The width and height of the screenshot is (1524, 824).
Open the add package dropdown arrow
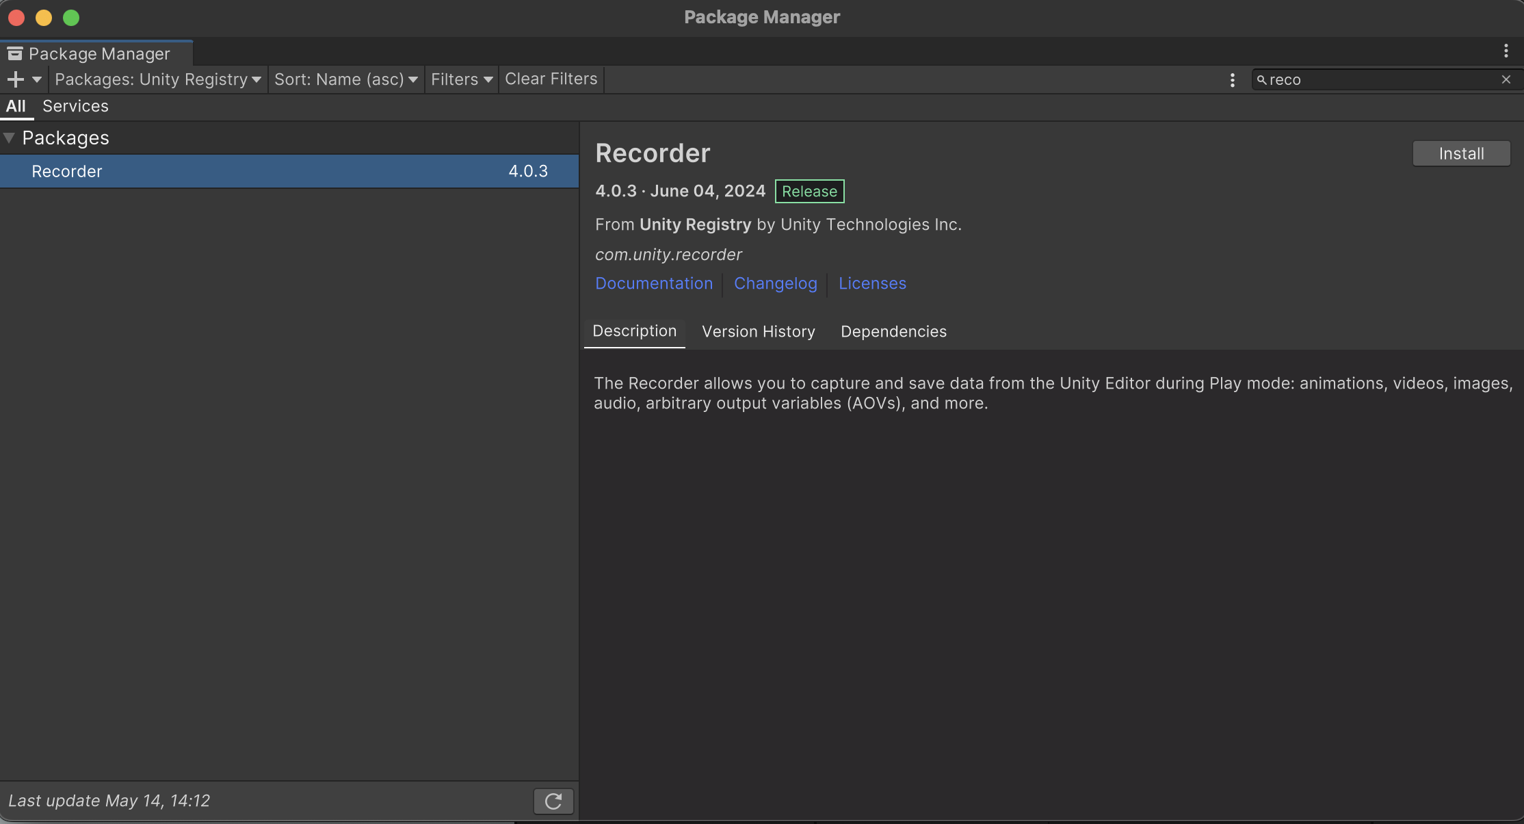click(x=37, y=79)
